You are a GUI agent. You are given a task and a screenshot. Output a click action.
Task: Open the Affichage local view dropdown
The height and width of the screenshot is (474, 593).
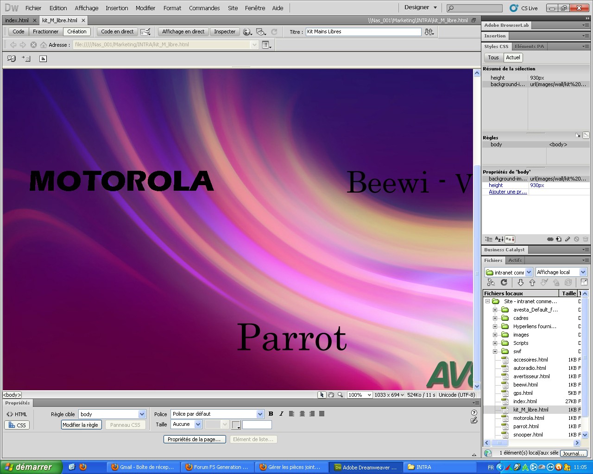[561, 272]
